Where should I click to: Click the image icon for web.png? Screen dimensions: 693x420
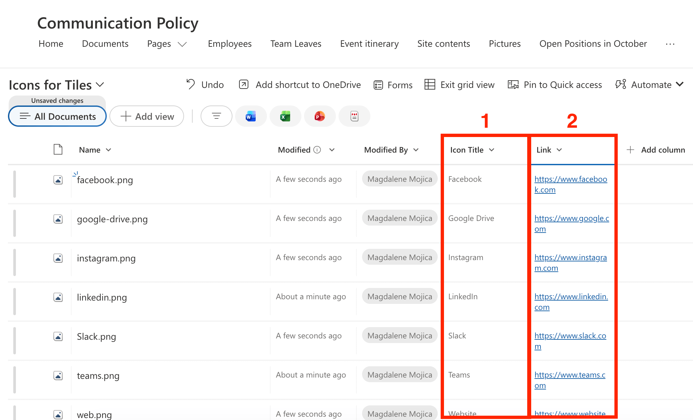58,415
